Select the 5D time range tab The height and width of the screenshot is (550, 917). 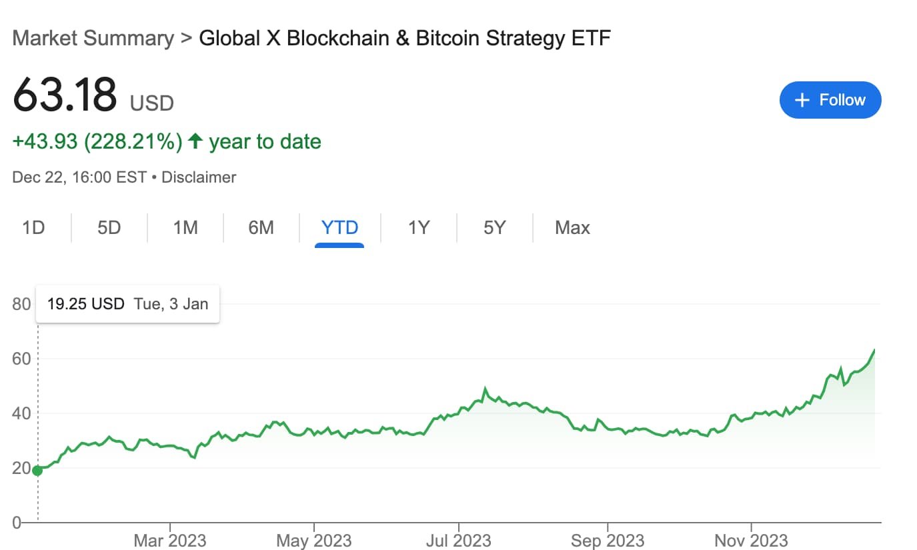click(x=109, y=228)
